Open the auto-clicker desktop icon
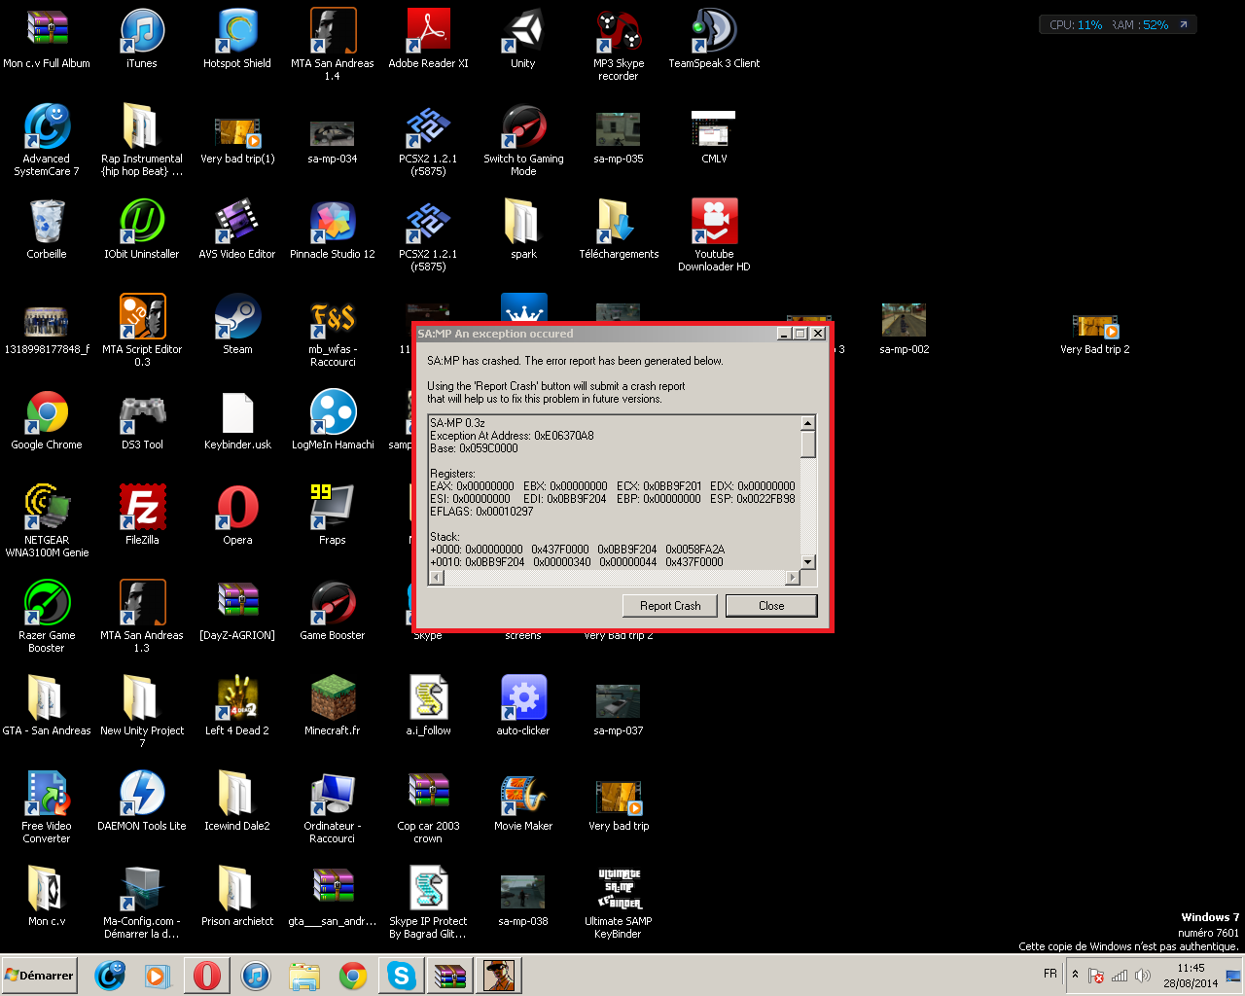This screenshot has height=996, width=1245. [x=523, y=706]
